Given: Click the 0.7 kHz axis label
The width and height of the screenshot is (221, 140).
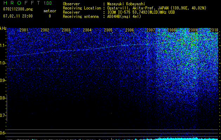Looking at the screenshot, I should click(3, 115).
